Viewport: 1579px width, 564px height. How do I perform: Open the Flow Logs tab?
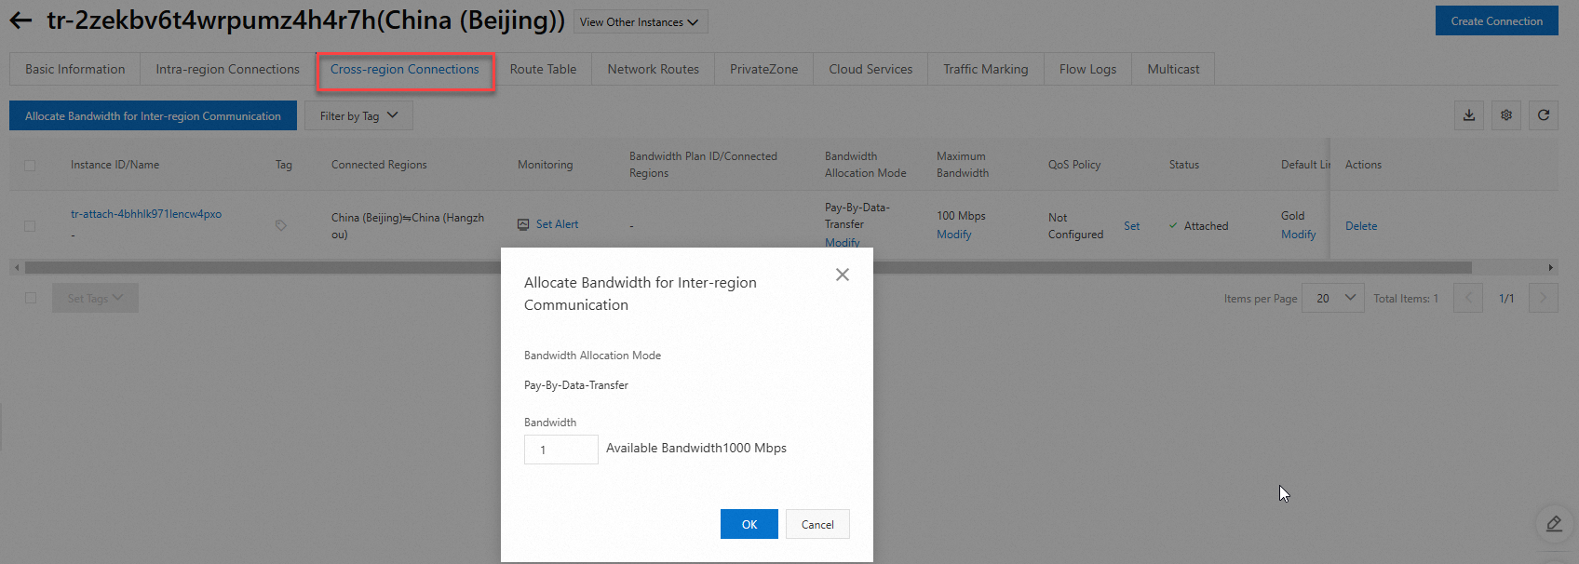(1087, 69)
